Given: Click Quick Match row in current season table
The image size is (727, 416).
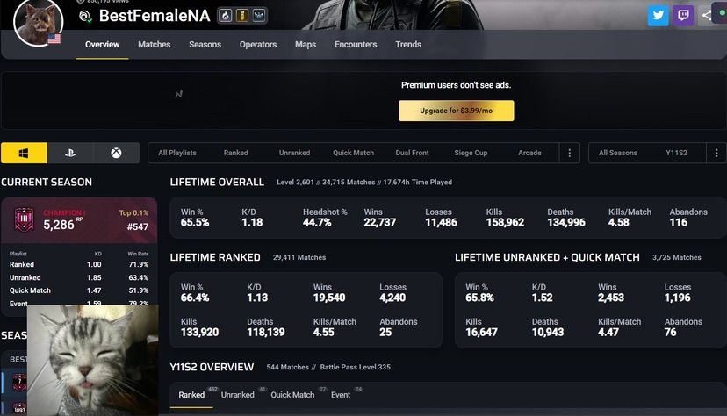Looking at the screenshot, I should pyautogui.click(x=79, y=290).
